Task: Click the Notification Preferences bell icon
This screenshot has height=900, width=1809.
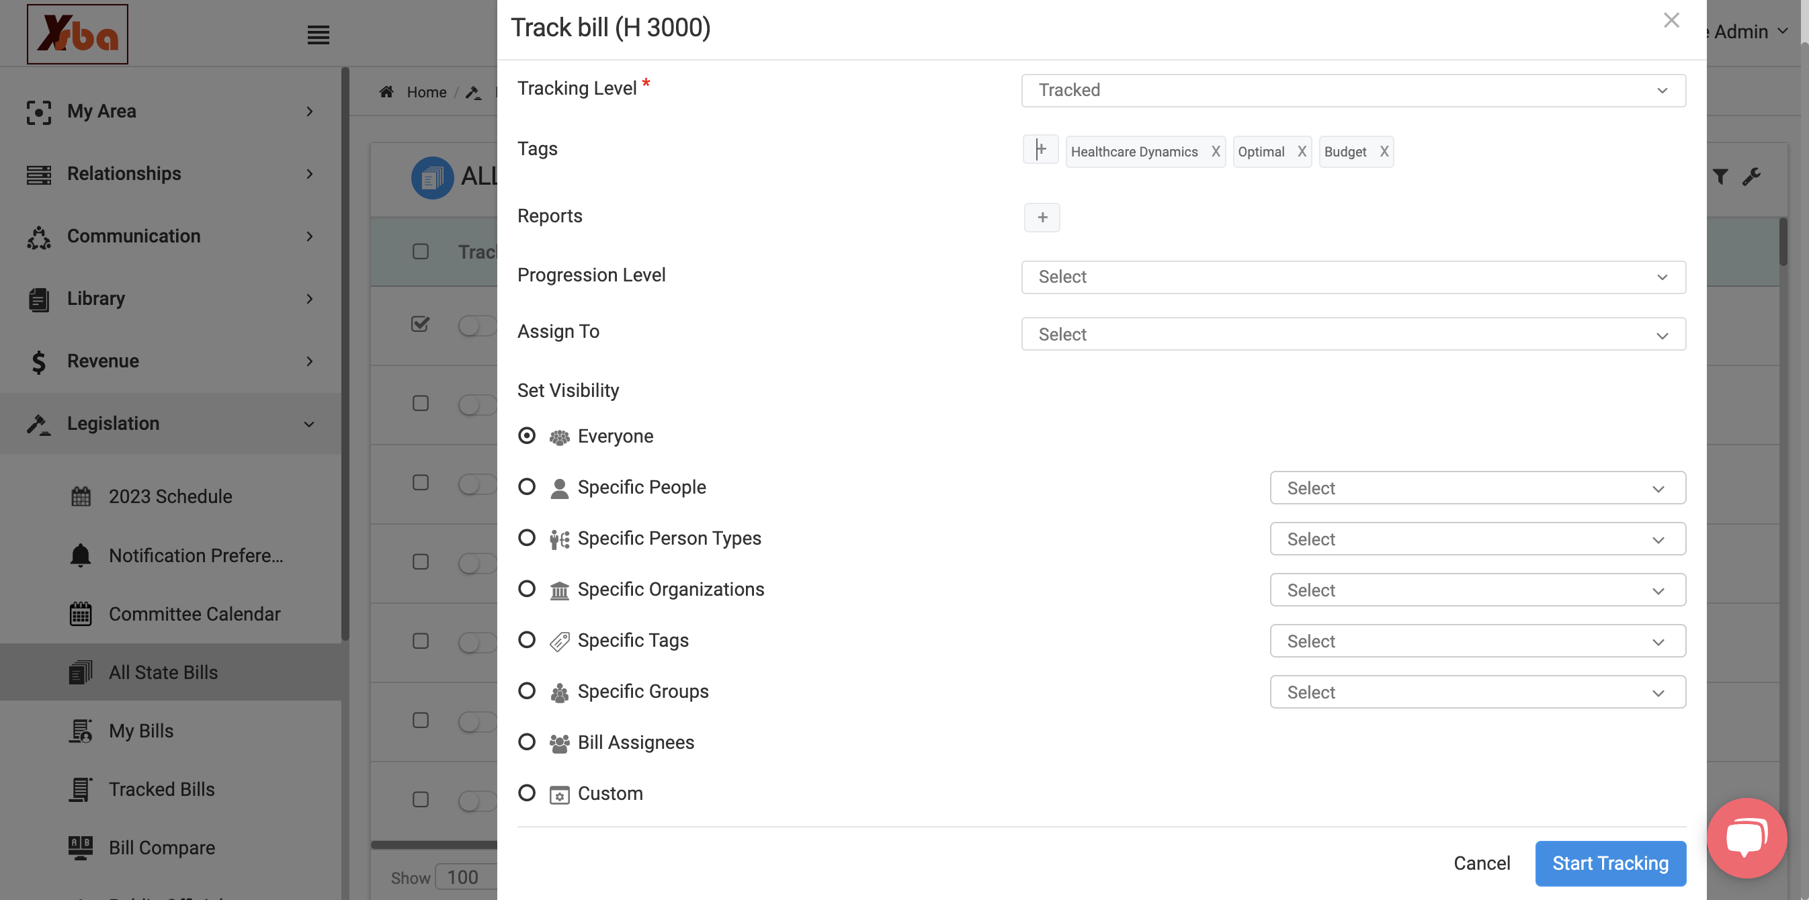Action: point(81,555)
